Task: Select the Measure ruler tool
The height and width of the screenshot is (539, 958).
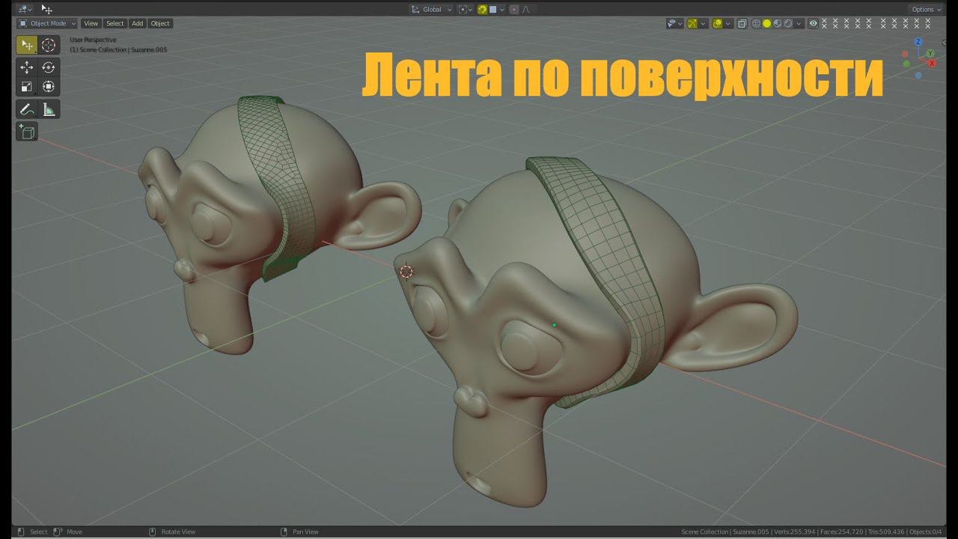Action: 49,109
